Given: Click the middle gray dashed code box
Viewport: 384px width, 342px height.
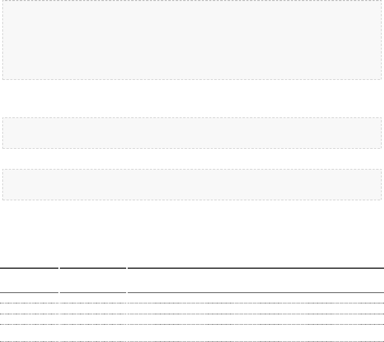Looking at the screenshot, I should click(x=192, y=133).
